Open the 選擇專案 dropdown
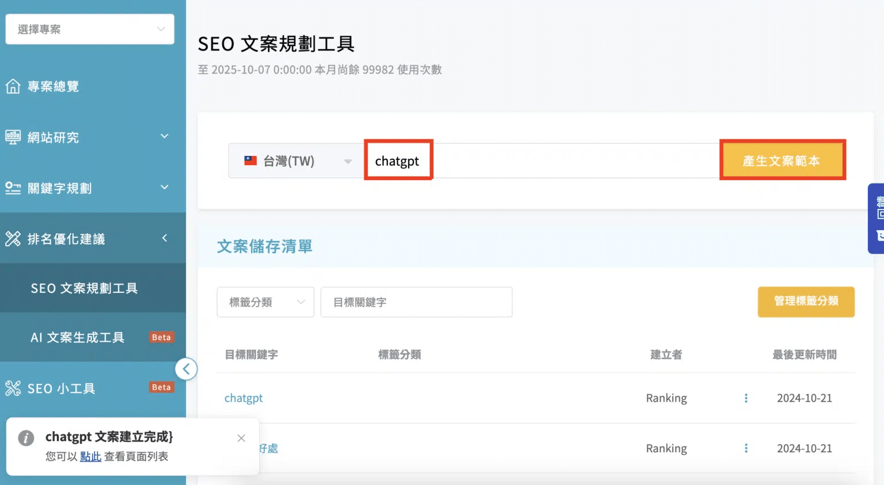The height and width of the screenshot is (485, 884). click(90, 29)
